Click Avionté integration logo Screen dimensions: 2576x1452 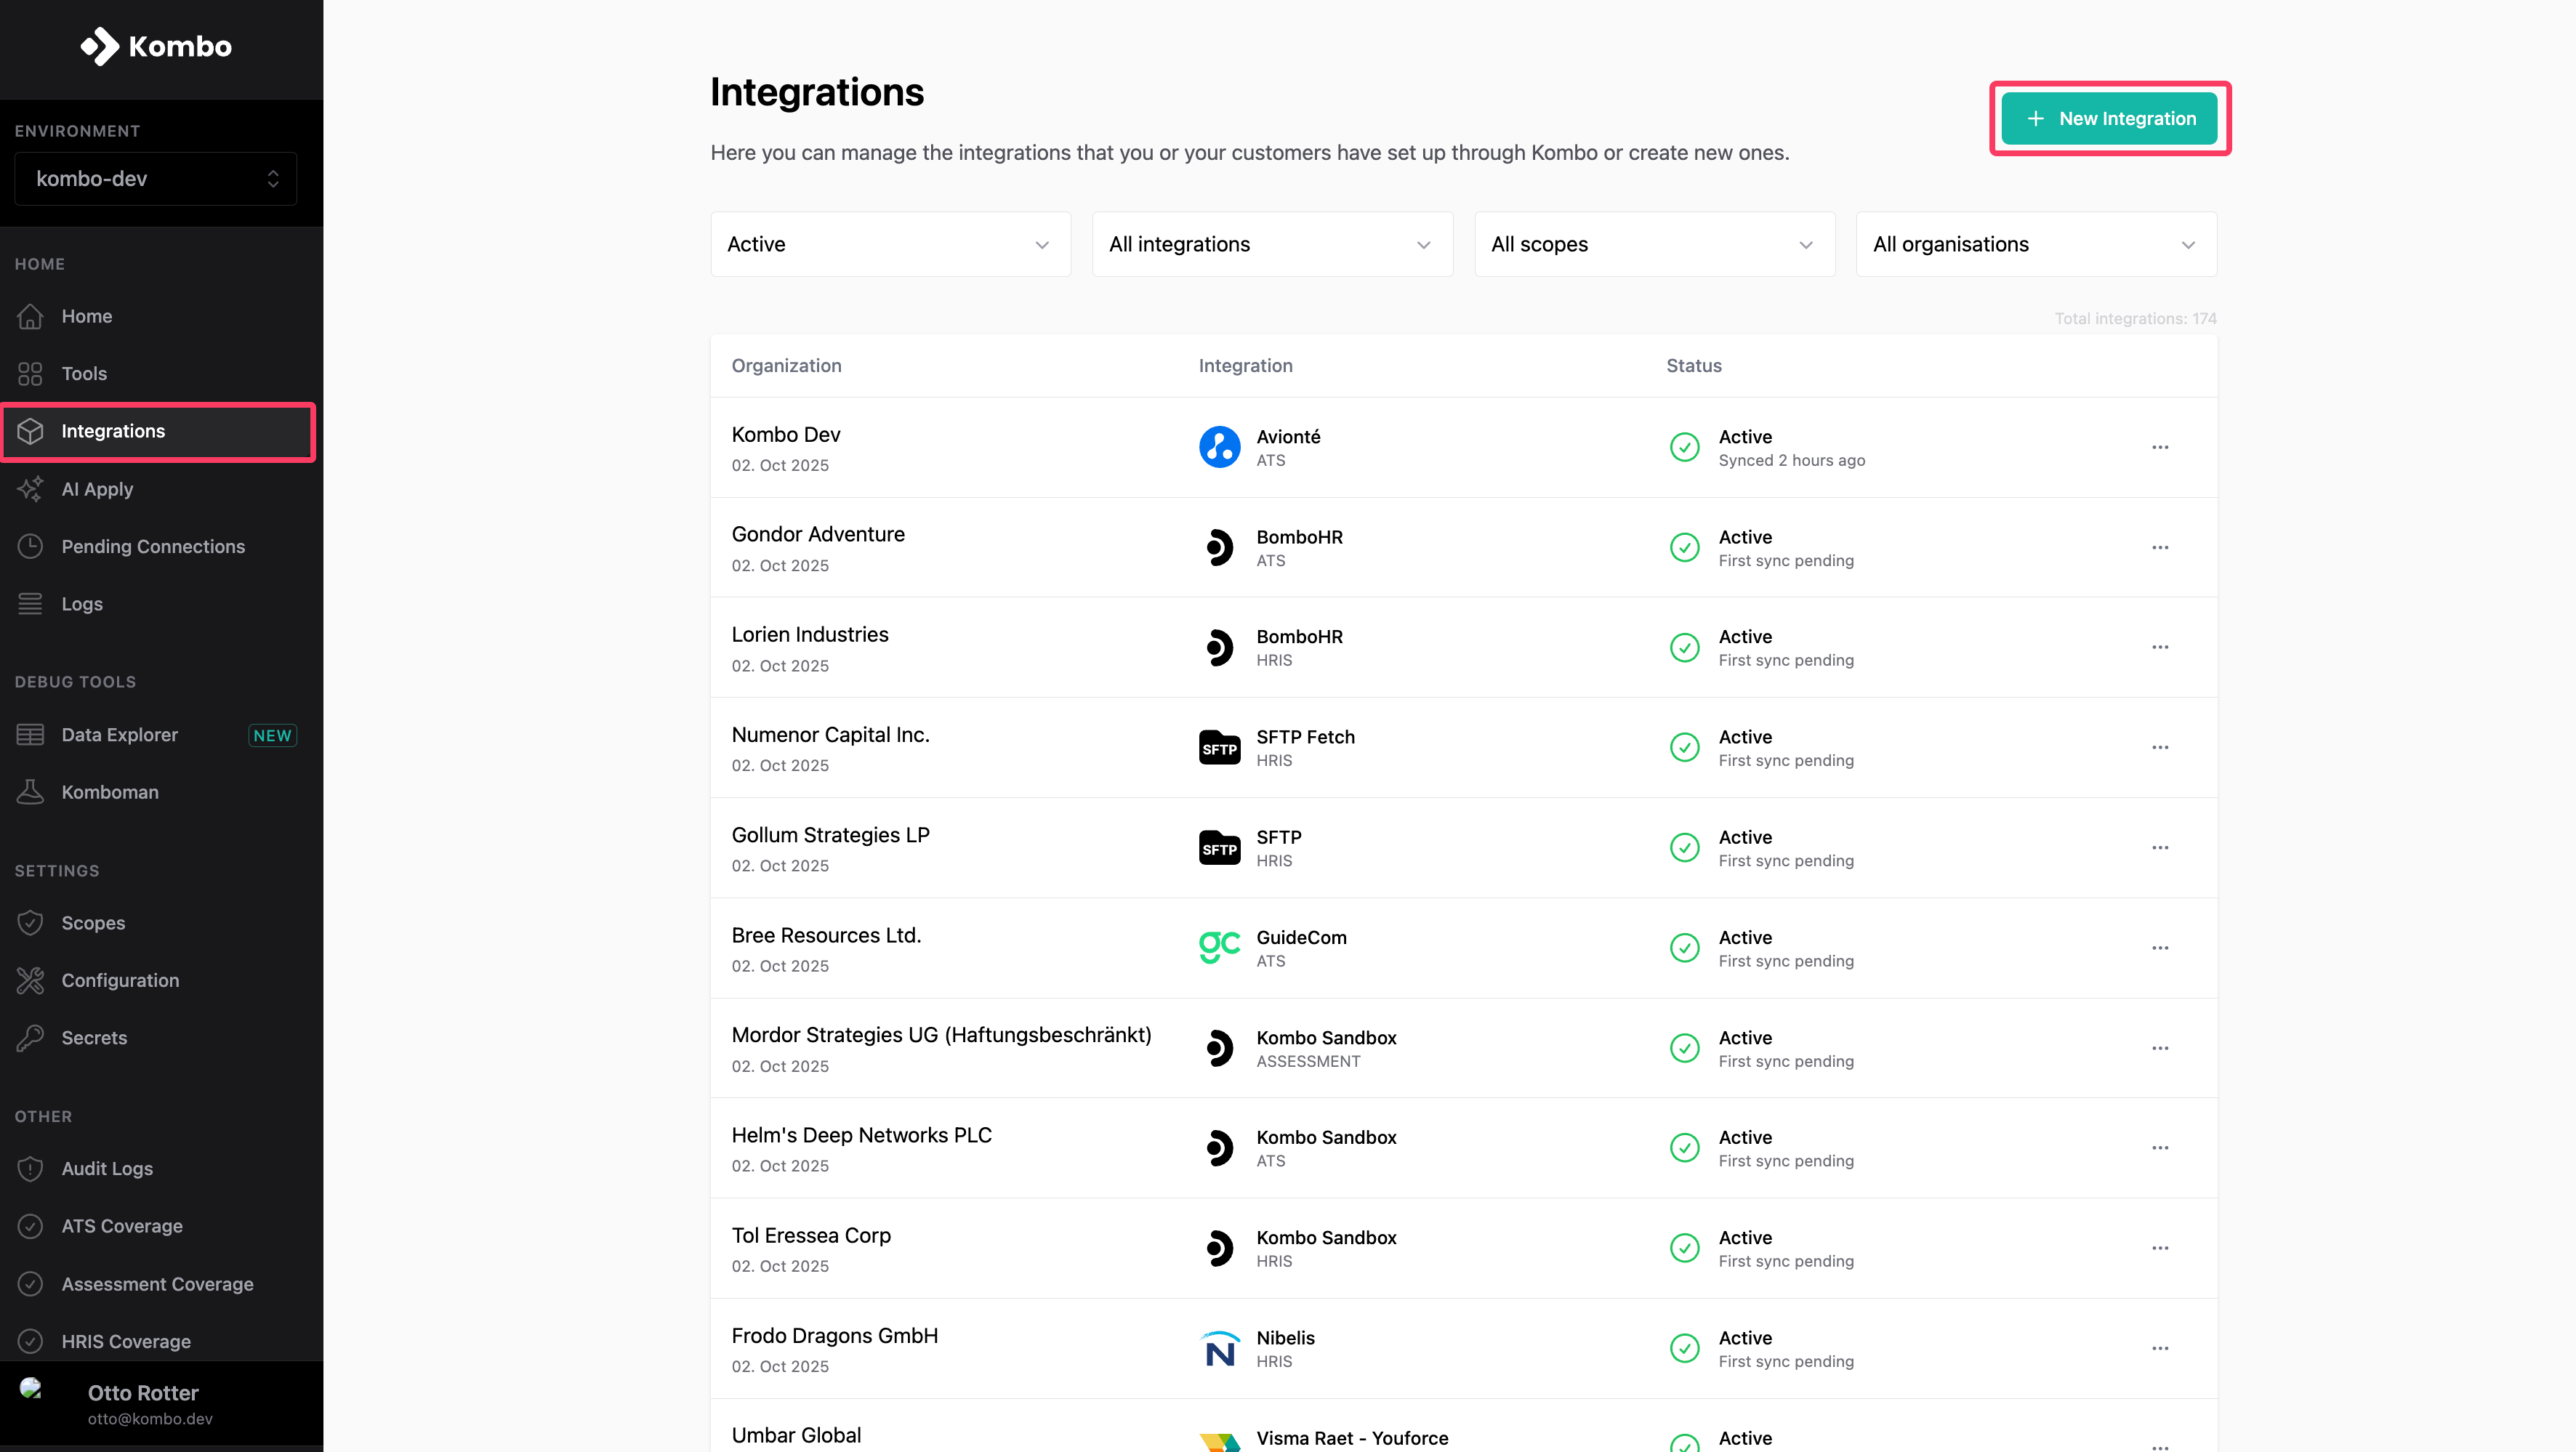1219,447
